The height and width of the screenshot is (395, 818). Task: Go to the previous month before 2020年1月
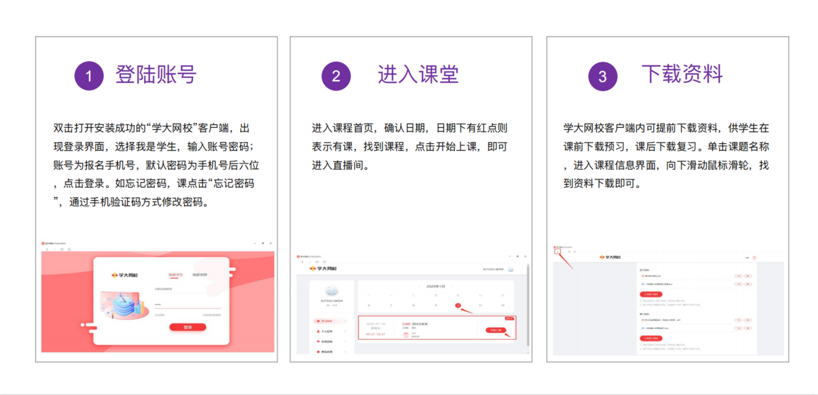[x=419, y=287]
